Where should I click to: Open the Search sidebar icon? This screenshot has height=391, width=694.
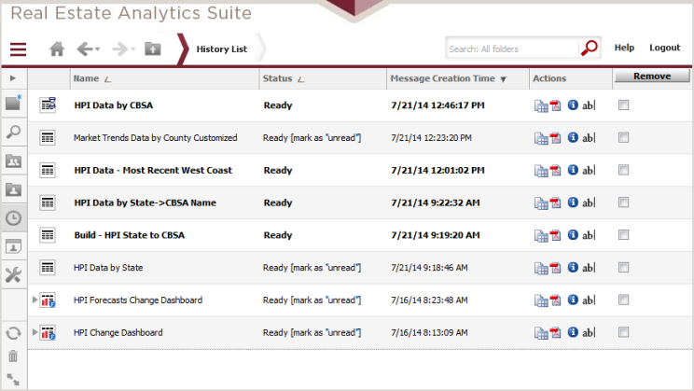click(x=13, y=132)
